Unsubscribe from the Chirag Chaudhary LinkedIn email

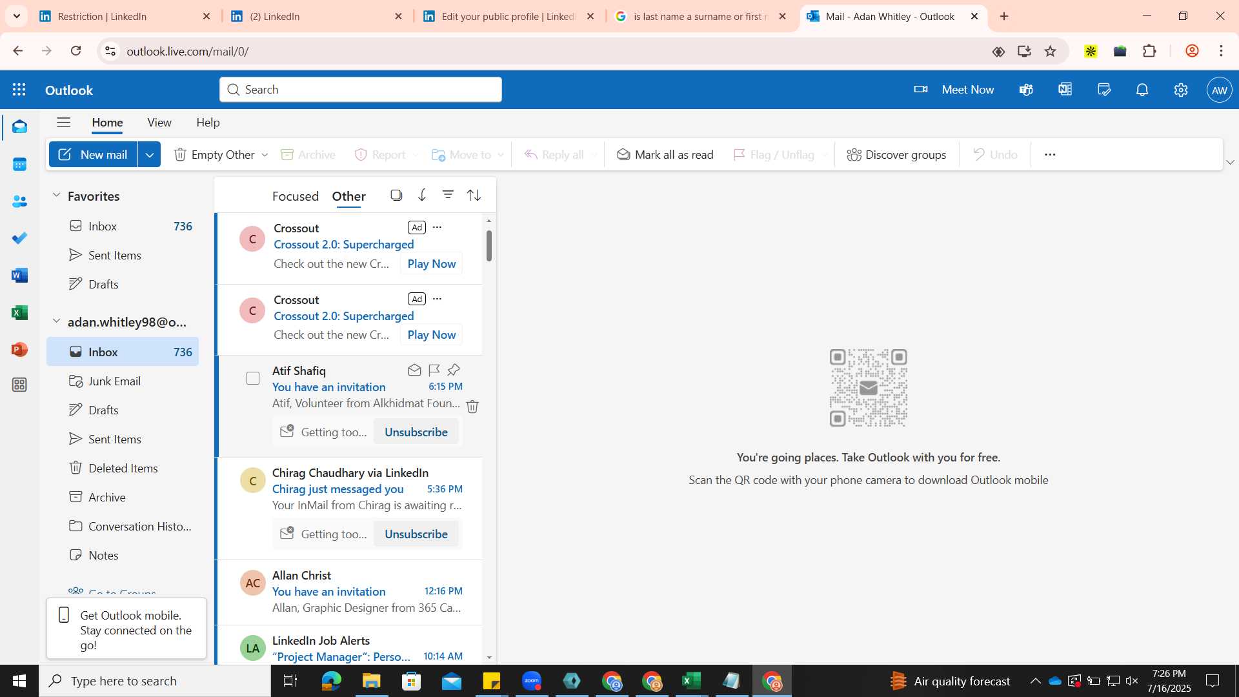(416, 534)
